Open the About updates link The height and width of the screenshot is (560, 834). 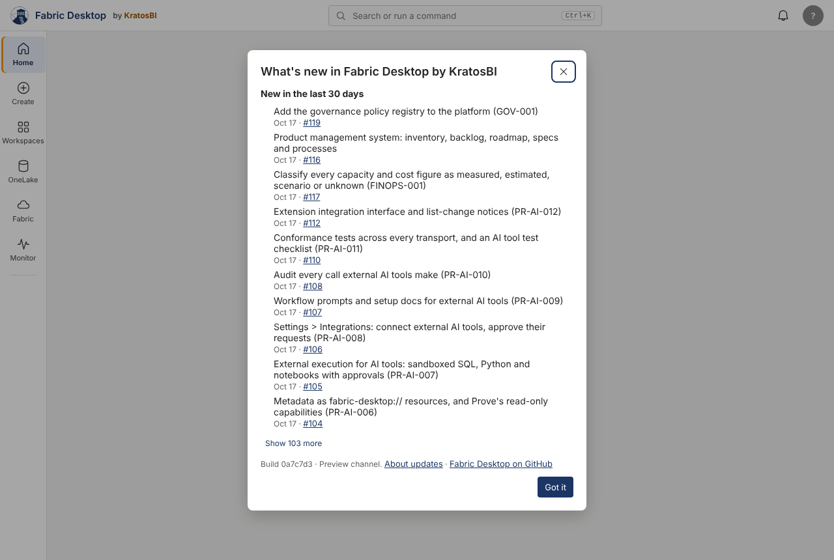414,464
